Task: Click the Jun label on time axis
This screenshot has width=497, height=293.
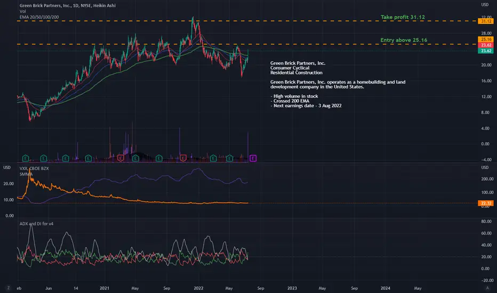Action: pyautogui.click(x=49, y=288)
